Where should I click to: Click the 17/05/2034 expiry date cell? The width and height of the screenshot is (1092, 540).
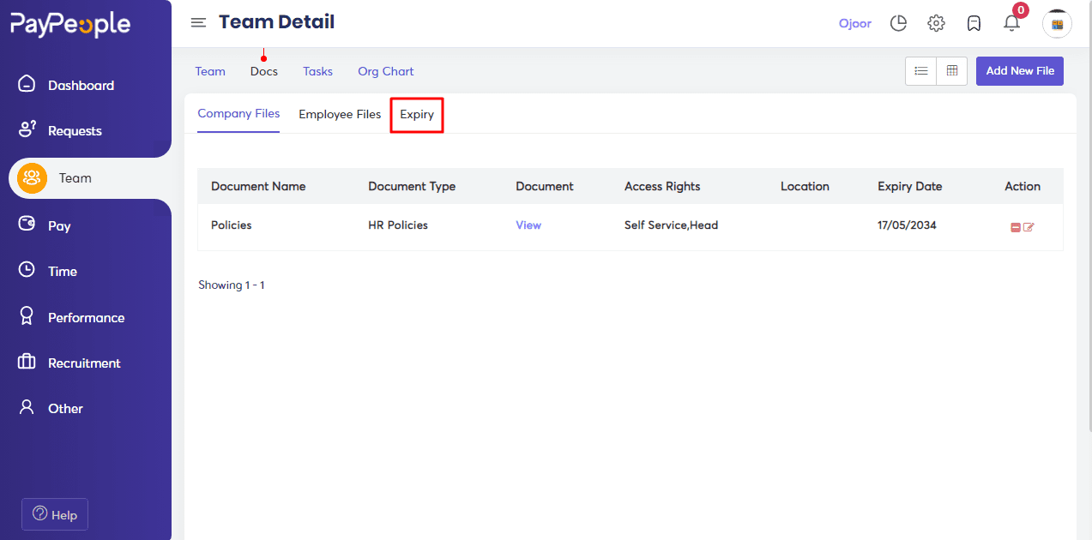(x=907, y=225)
